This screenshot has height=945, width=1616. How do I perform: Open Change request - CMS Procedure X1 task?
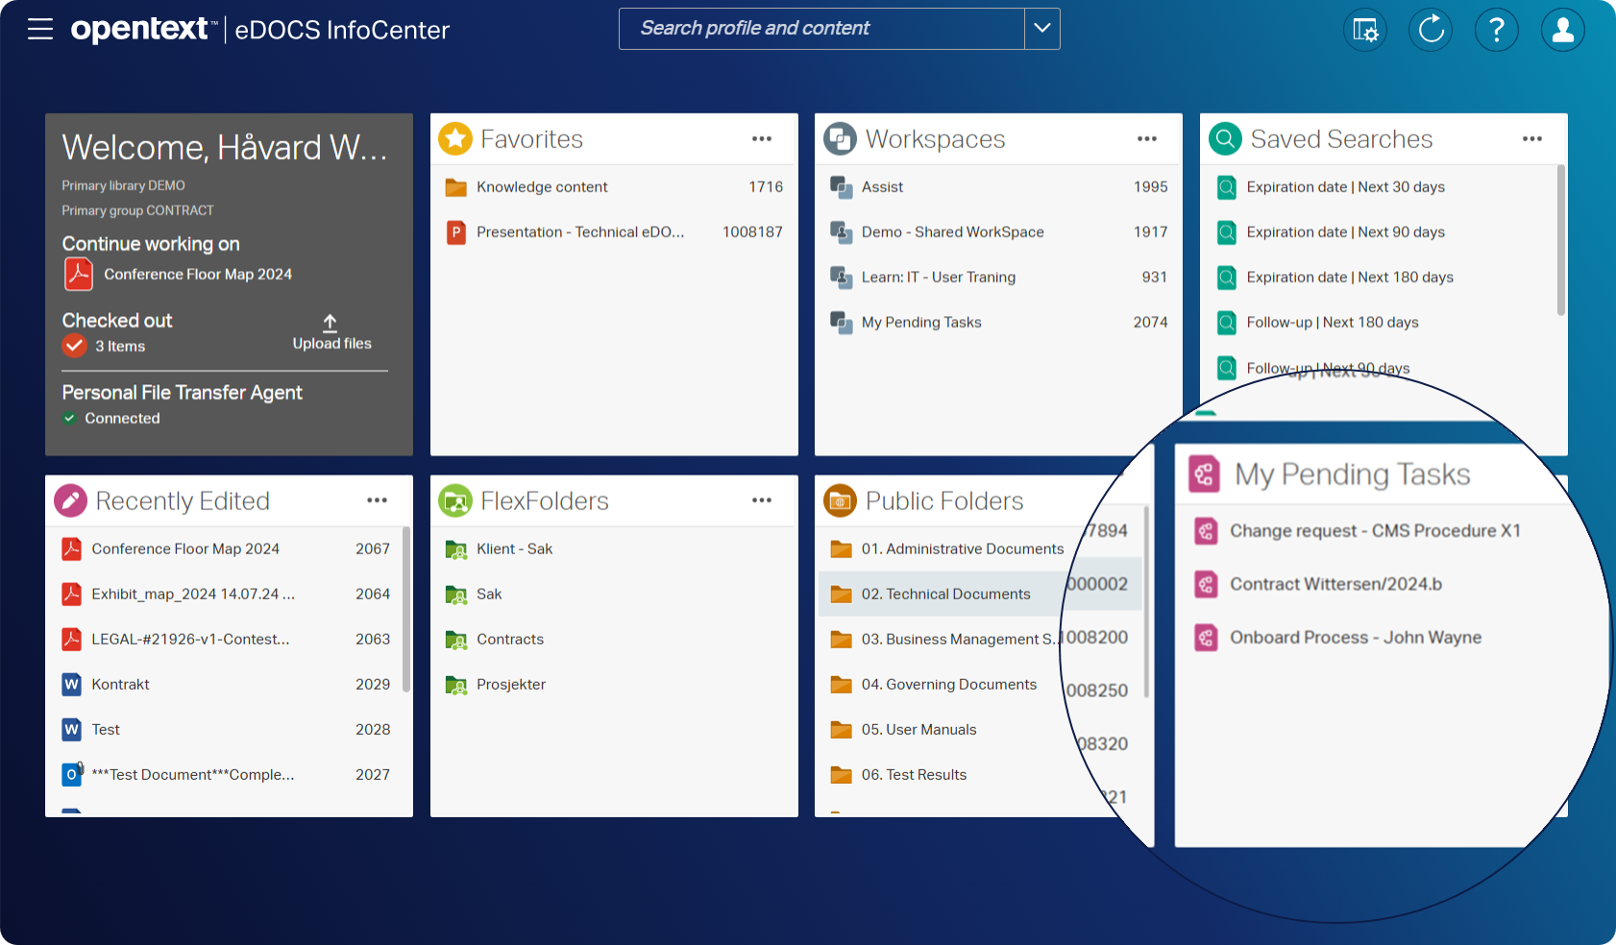coord(1375,531)
